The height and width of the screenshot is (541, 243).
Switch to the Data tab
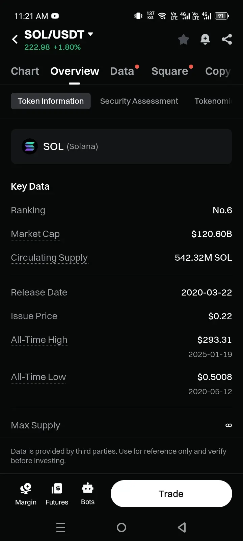122,71
